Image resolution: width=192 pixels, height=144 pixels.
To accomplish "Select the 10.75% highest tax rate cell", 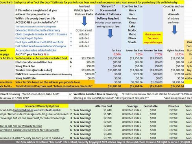I will click(179, 54).
